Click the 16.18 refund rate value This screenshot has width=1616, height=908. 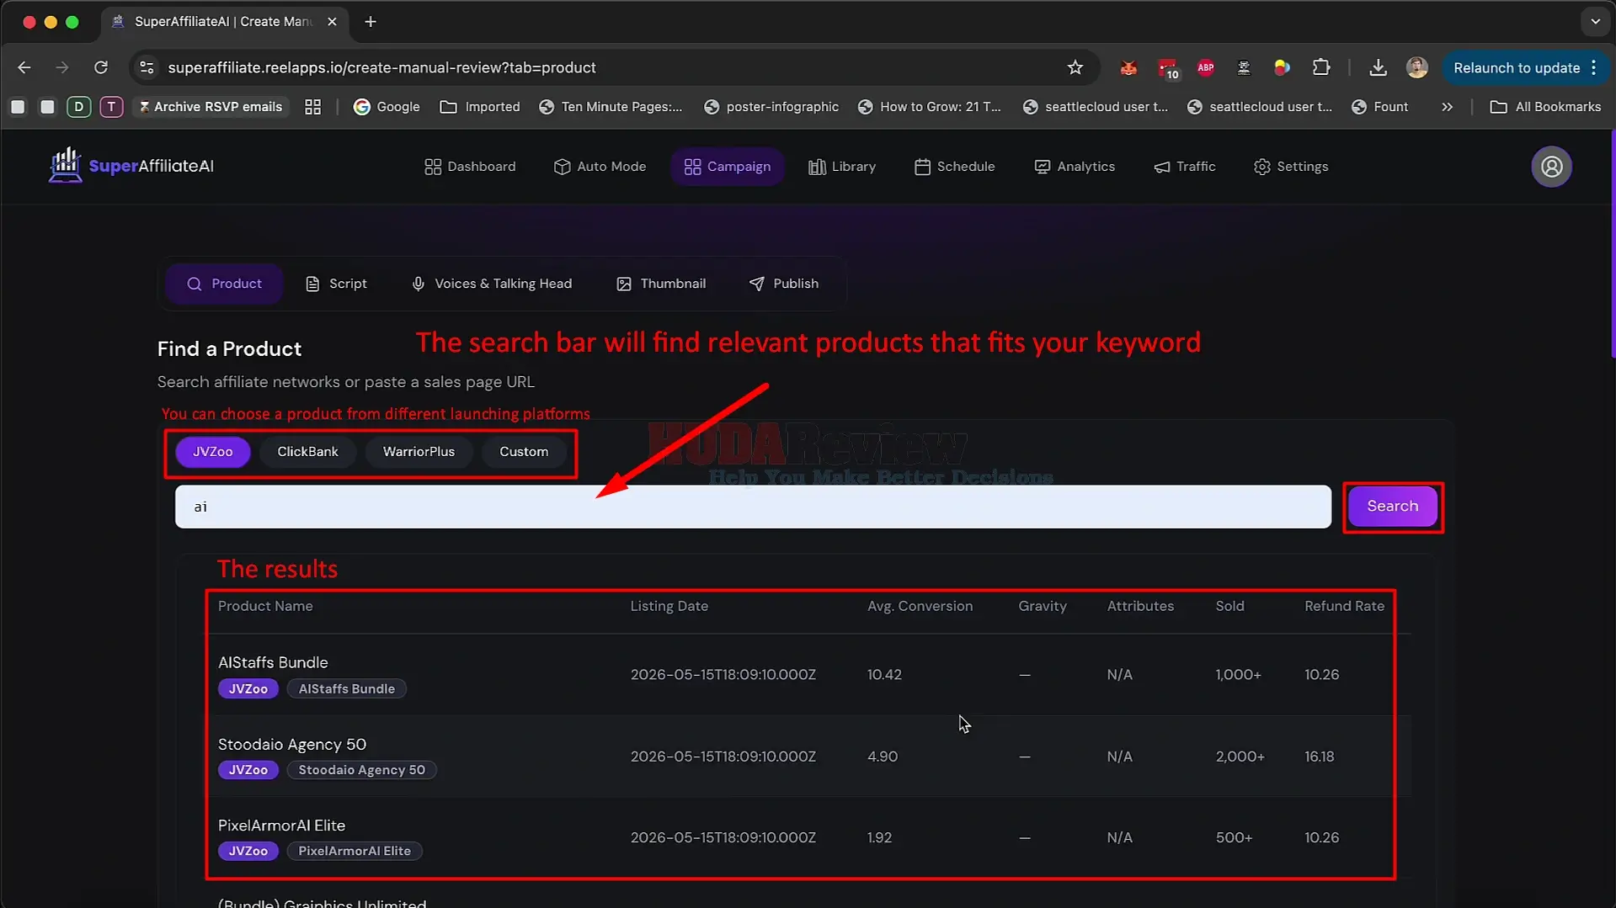point(1319,757)
